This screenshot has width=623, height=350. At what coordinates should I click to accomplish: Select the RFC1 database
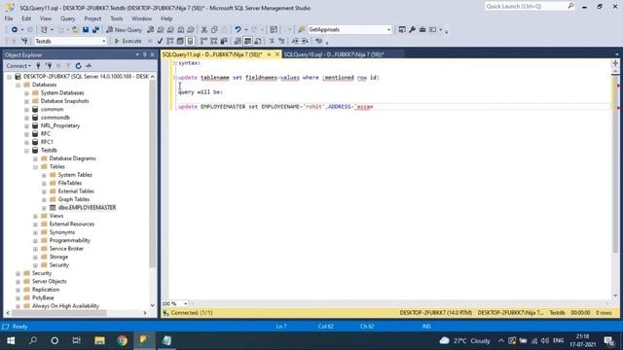(47, 142)
